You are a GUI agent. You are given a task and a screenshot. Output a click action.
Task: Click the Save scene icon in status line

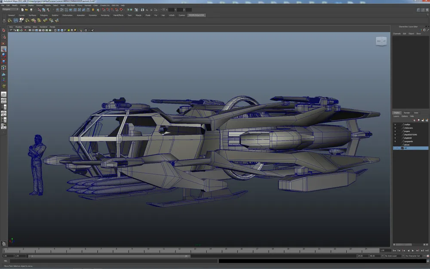coord(31,9)
